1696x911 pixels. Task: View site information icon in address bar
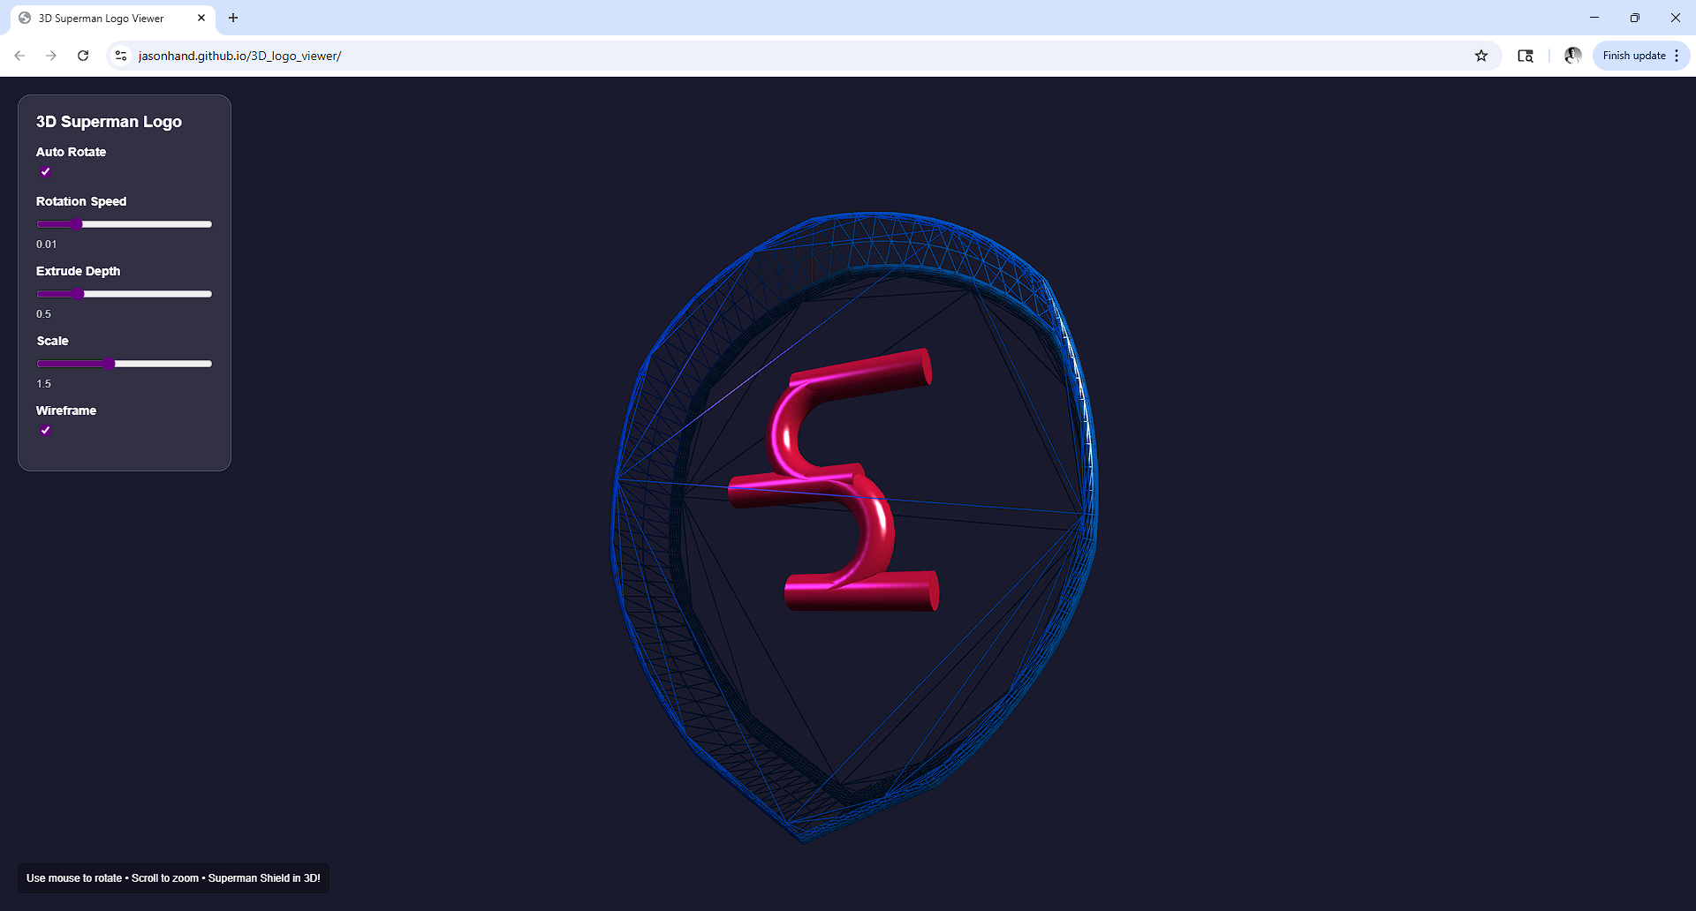[121, 56]
